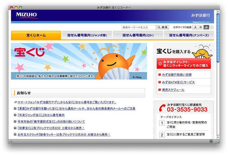This screenshot has height=155, width=228.
Task: Click phone number 03-3535-9033
Action: pos(187,110)
